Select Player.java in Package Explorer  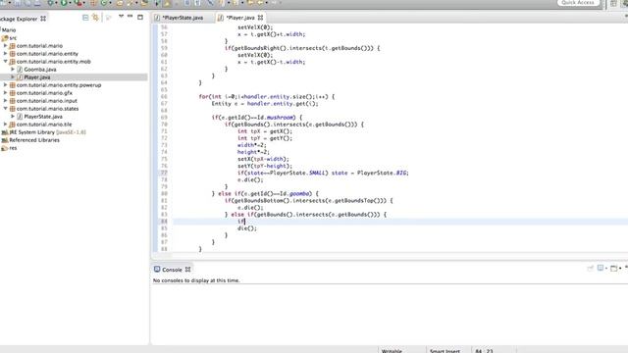pyautogui.click(x=37, y=77)
